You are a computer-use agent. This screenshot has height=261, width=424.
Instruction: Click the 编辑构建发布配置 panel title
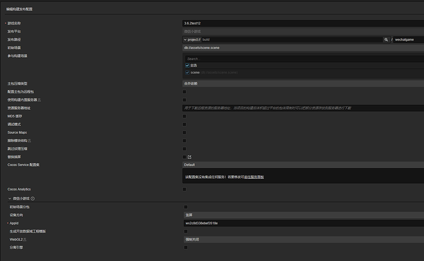click(19, 9)
